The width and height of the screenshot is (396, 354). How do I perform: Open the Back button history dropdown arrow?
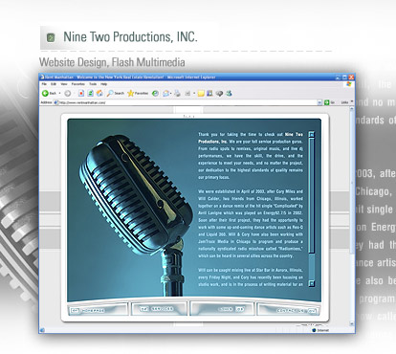(x=59, y=93)
